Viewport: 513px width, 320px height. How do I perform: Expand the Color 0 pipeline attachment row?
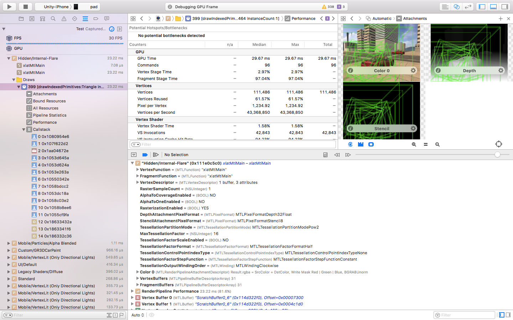138,271
